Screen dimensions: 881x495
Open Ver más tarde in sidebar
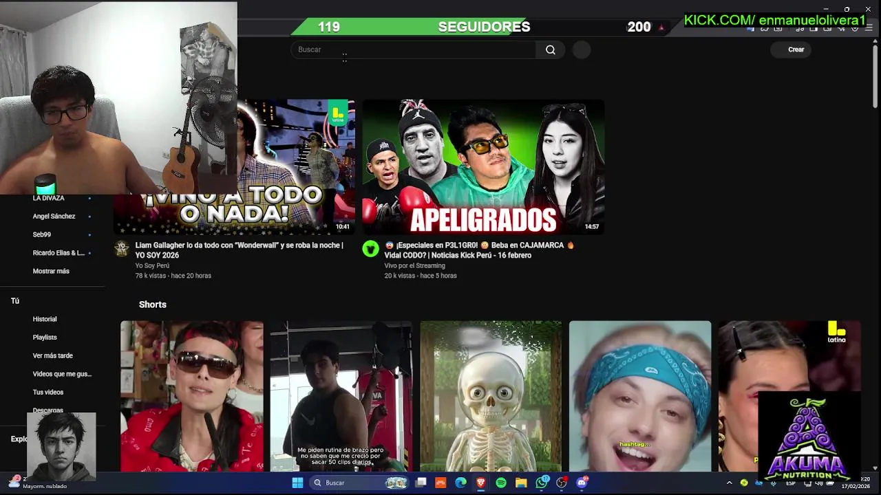(54, 355)
